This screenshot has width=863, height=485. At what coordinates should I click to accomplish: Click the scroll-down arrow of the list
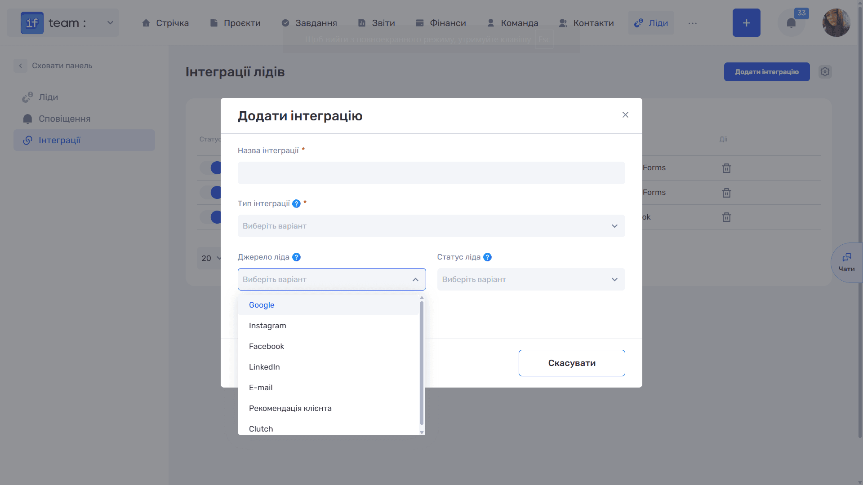422,432
